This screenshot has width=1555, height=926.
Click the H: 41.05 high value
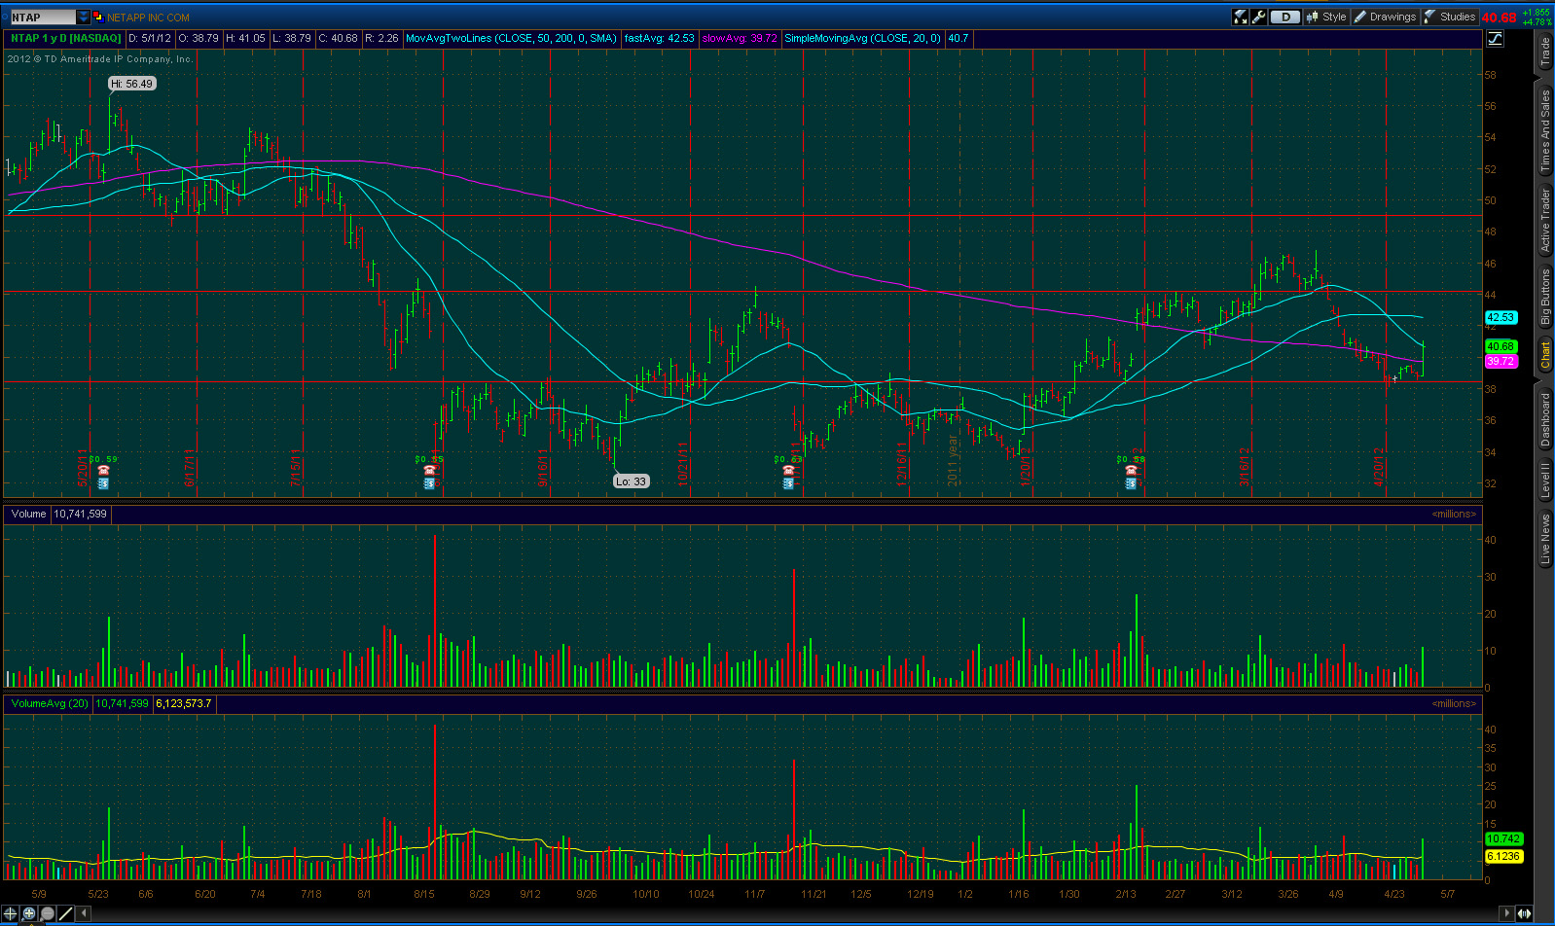point(245,39)
